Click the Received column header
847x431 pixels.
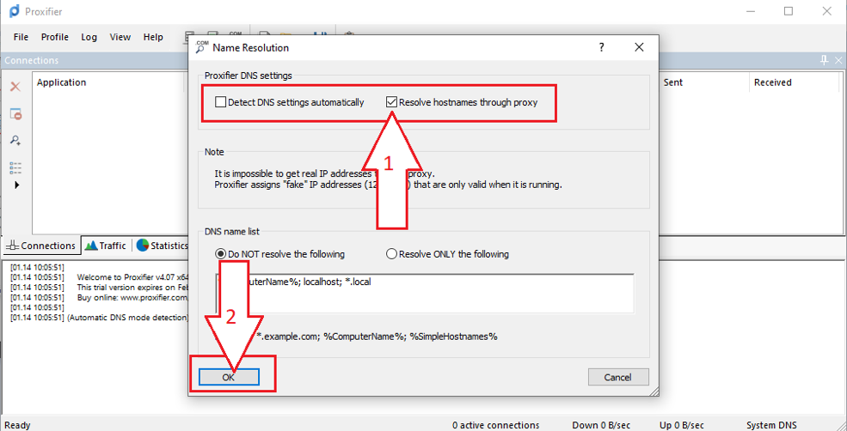pyautogui.click(x=772, y=82)
